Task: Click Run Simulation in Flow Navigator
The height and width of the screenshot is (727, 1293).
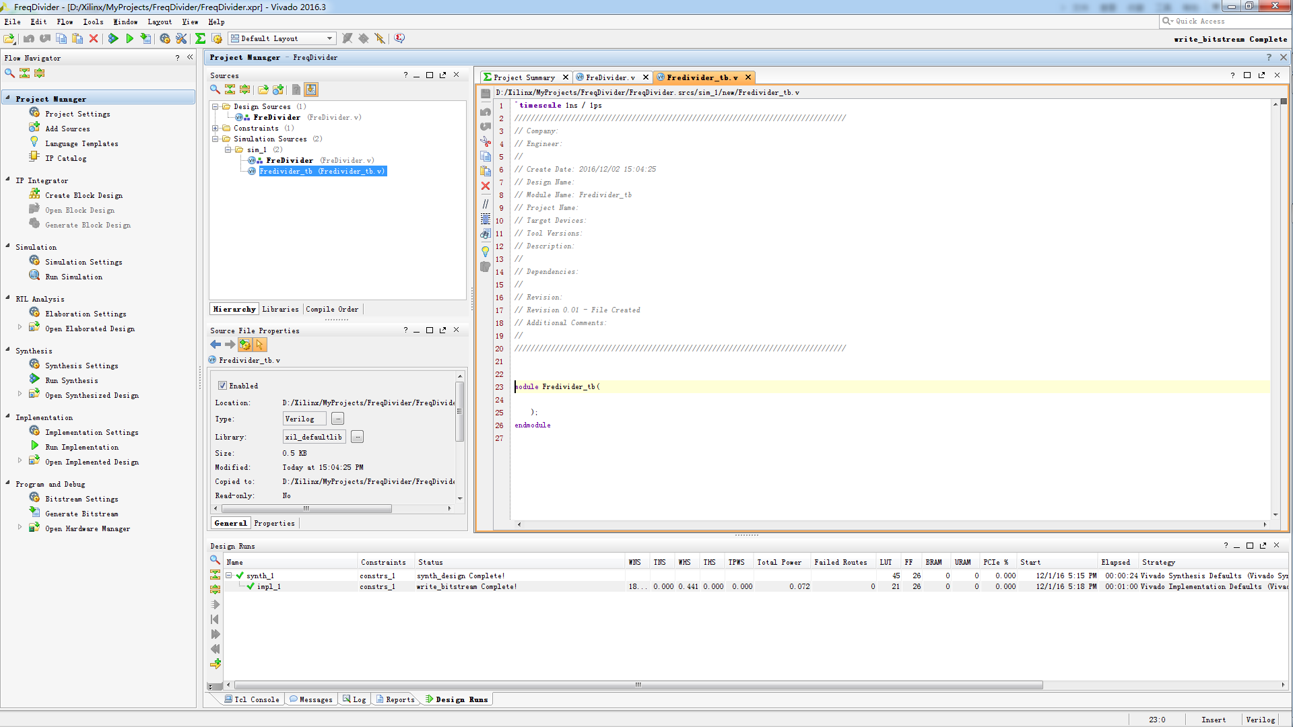Action: coord(73,277)
